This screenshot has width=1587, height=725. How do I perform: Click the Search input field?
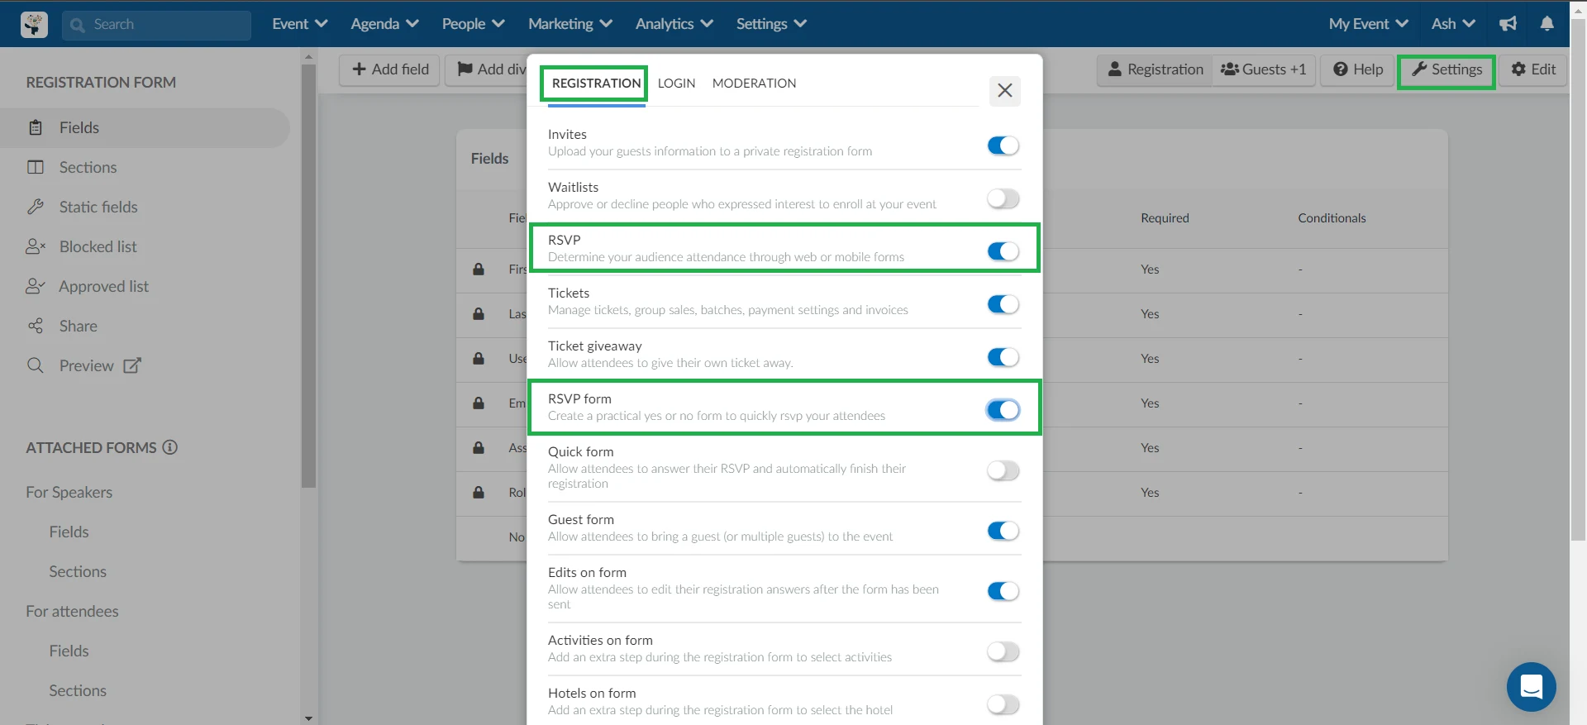pyautogui.click(x=156, y=25)
